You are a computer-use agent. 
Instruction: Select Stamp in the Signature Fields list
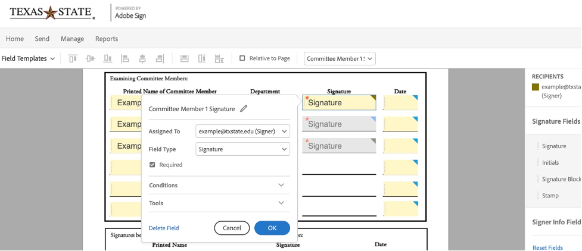pos(550,195)
